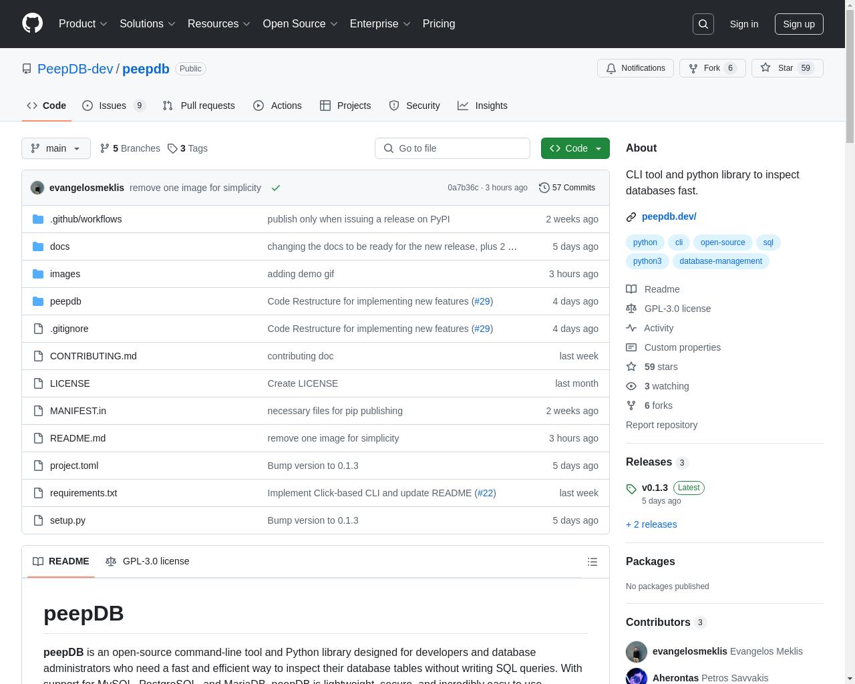Switch to the Issues tab
Screen dimensions: 855x684
pos(114,106)
